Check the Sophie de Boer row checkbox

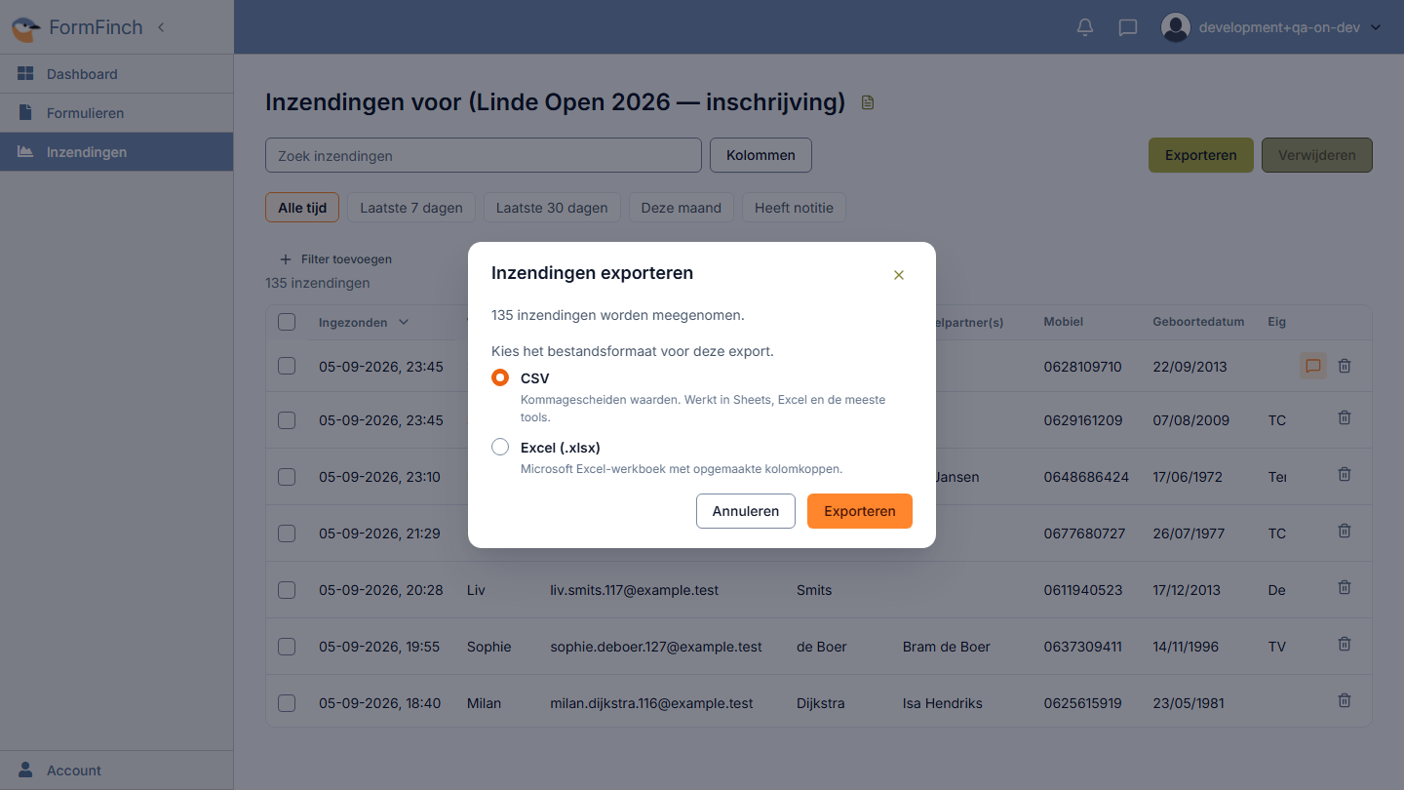(x=287, y=647)
